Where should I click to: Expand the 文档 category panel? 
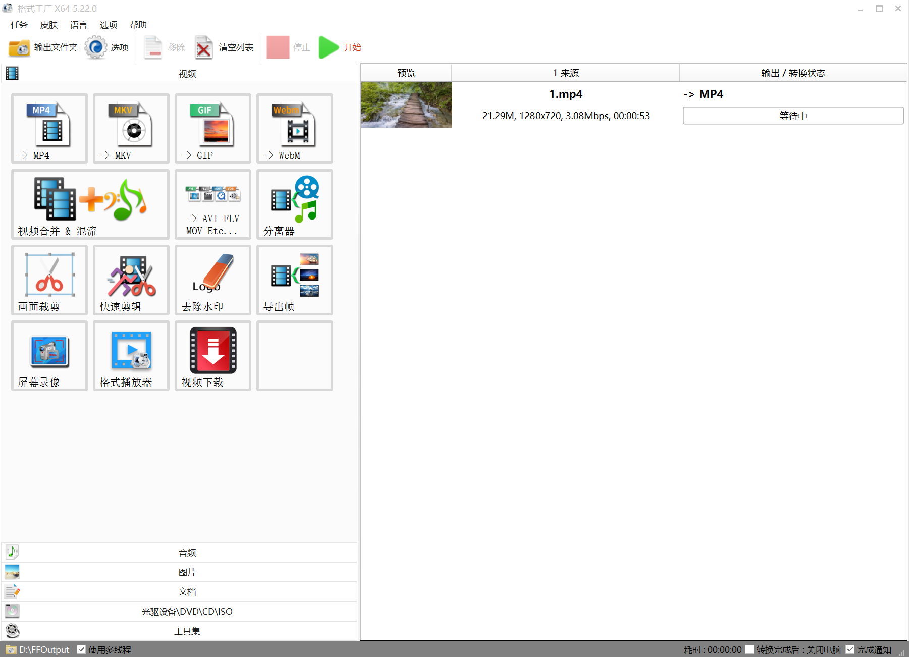tap(179, 591)
